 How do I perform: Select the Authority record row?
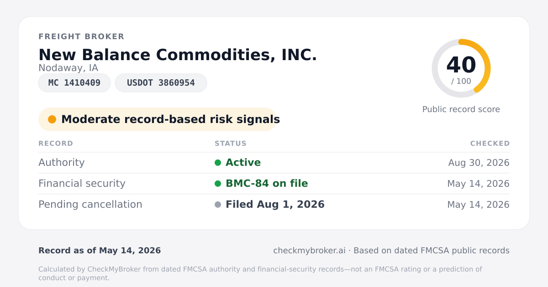pos(274,163)
